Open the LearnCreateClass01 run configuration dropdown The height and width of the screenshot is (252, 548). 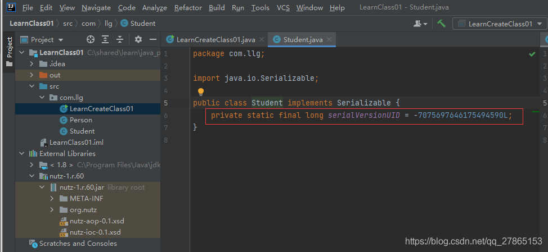point(500,24)
